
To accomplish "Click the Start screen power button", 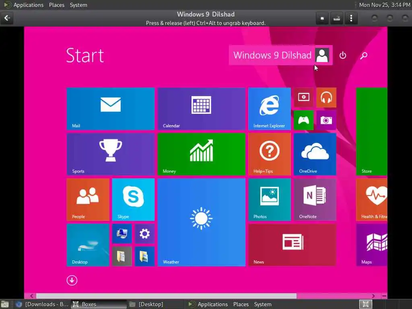I will tap(343, 56).
